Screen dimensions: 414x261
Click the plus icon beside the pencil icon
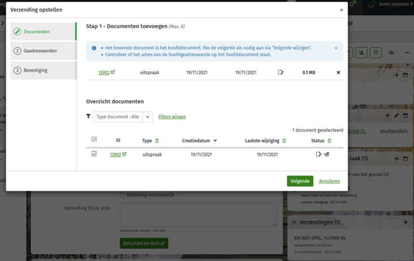click(387, 116)
